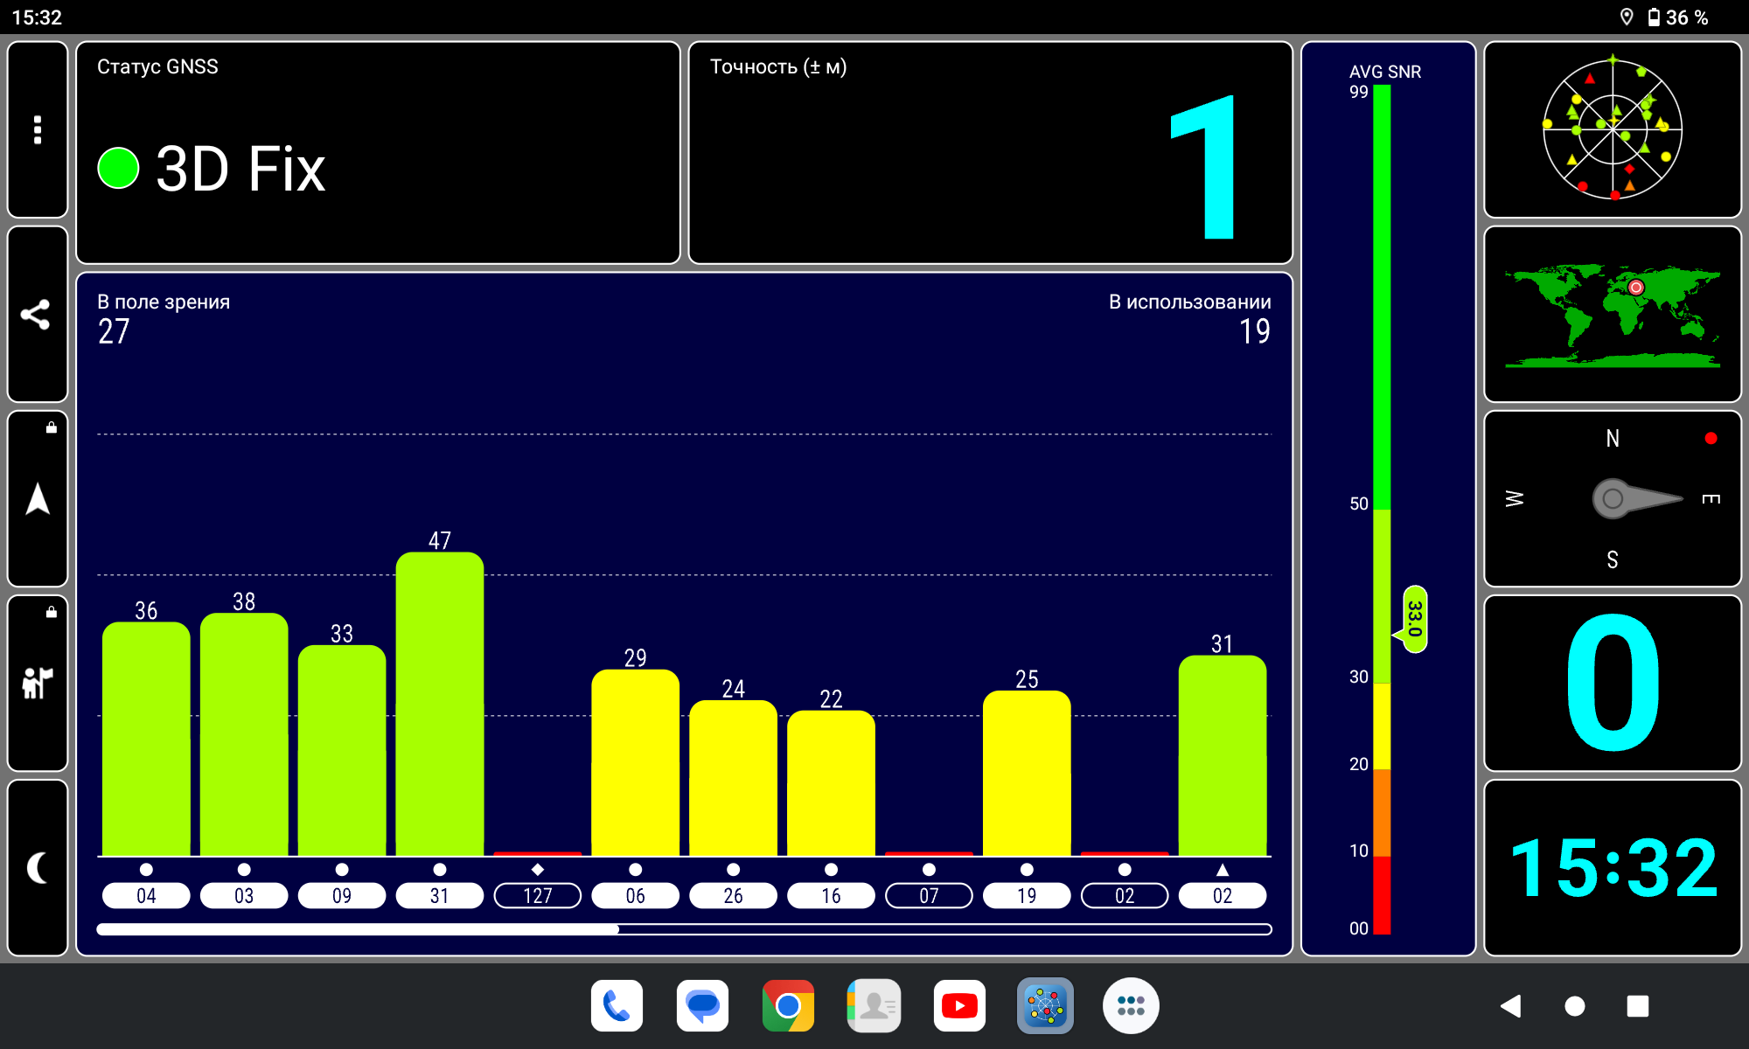The width and height of the screenshot is (1749, 1049).
Task: Launch YouTube from the dock
Action: click(959, 1006)
